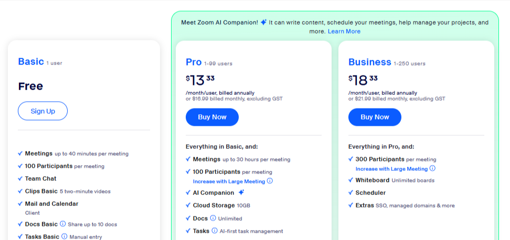This screenshot has width=510, height=240.
Task: Select the Business plan heading
Action: click(370, 62)
